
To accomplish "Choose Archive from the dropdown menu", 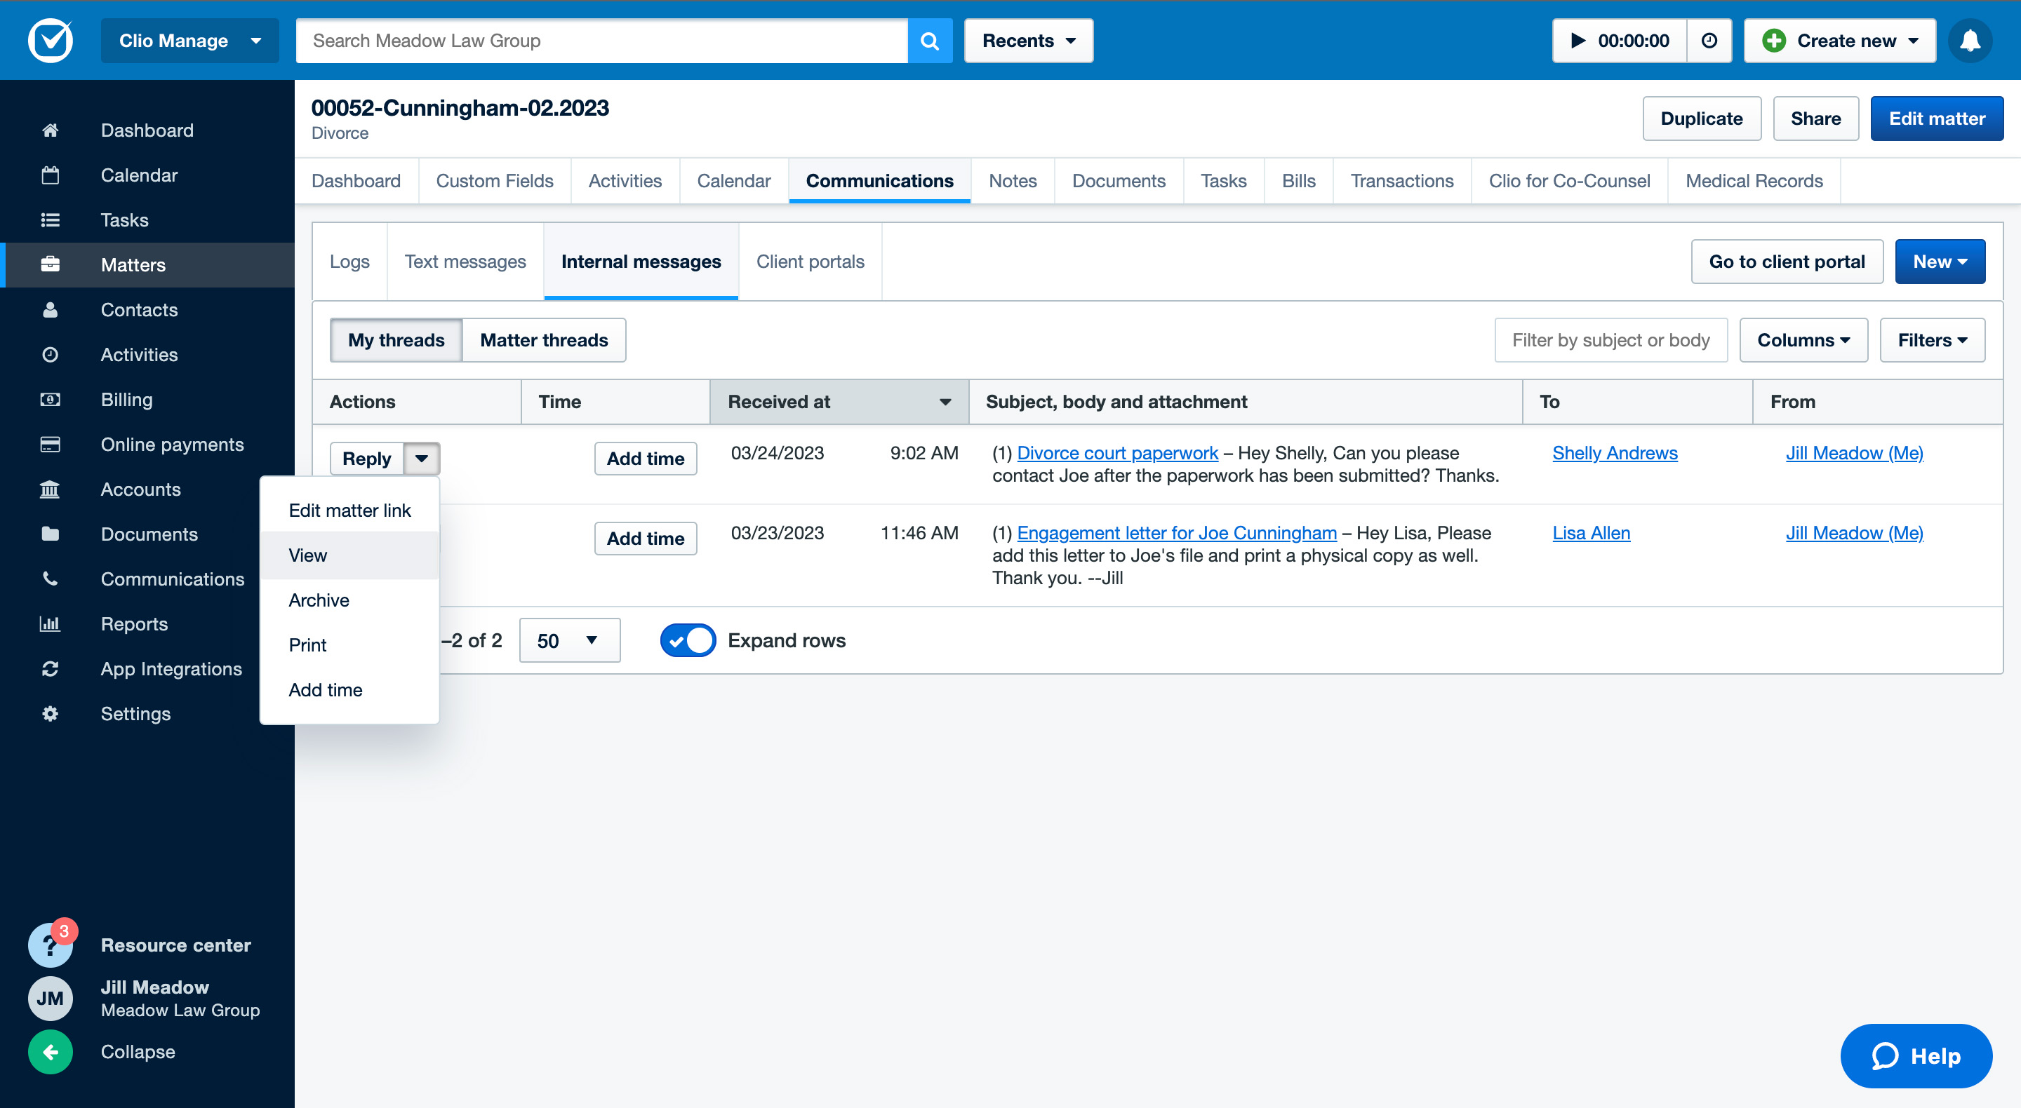I will [350, 600].
